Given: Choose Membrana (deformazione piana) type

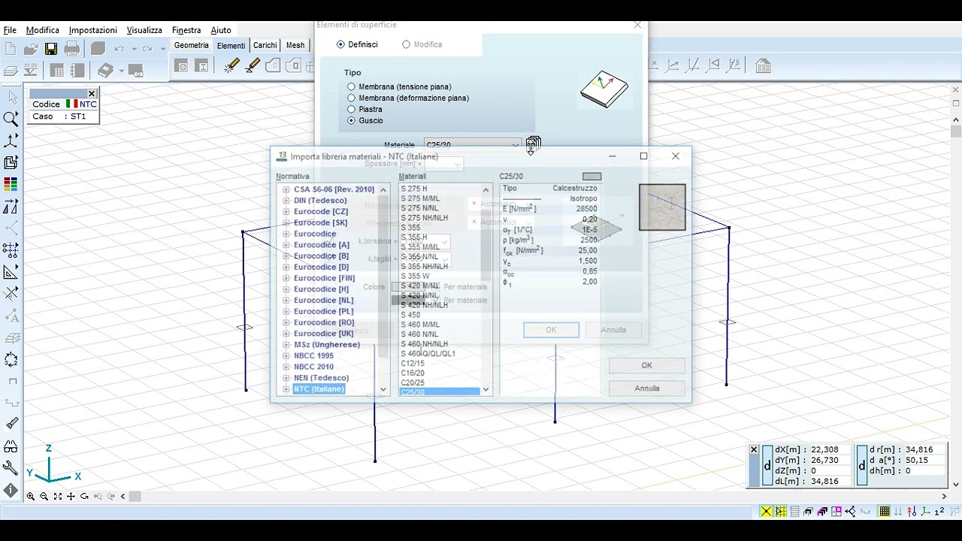Looking at the screenshot, I should point(351,98).
